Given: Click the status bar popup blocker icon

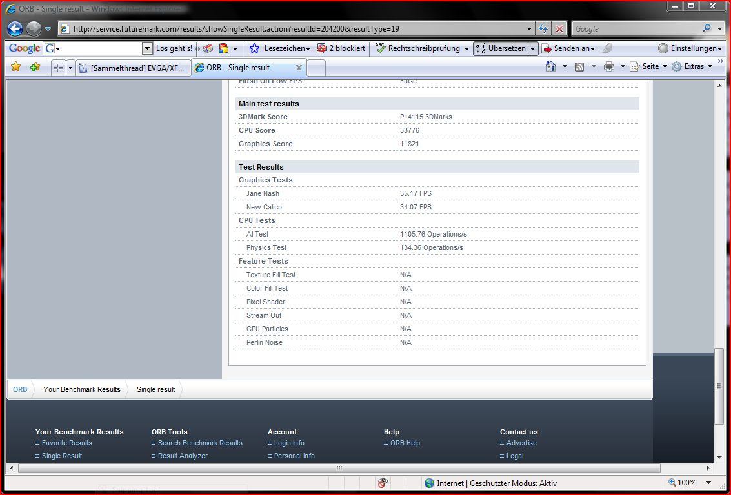Looking at the screenshot, I should pyautogui.click(x=383, y=483).
